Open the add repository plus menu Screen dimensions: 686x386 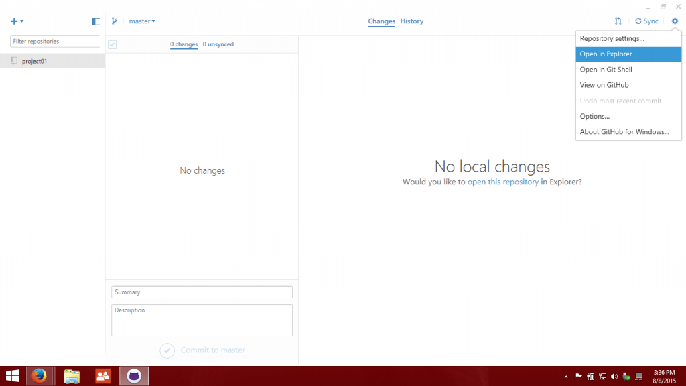click(x=17, y=21)
